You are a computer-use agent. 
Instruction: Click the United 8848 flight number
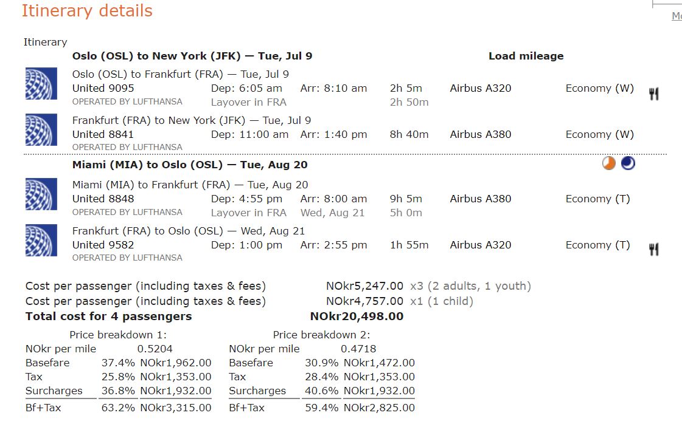pos(103,199)
